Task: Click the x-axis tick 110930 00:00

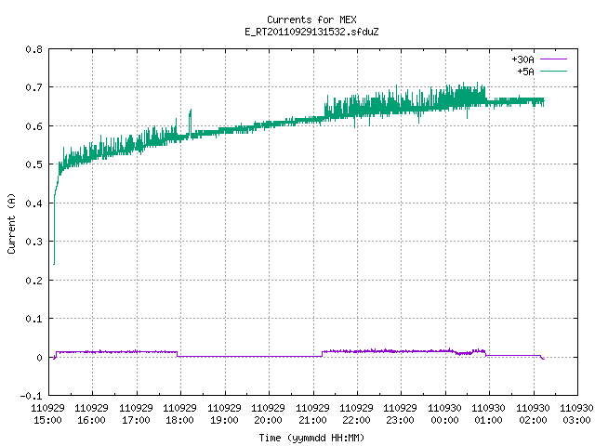Action: [x=444, y=414]
